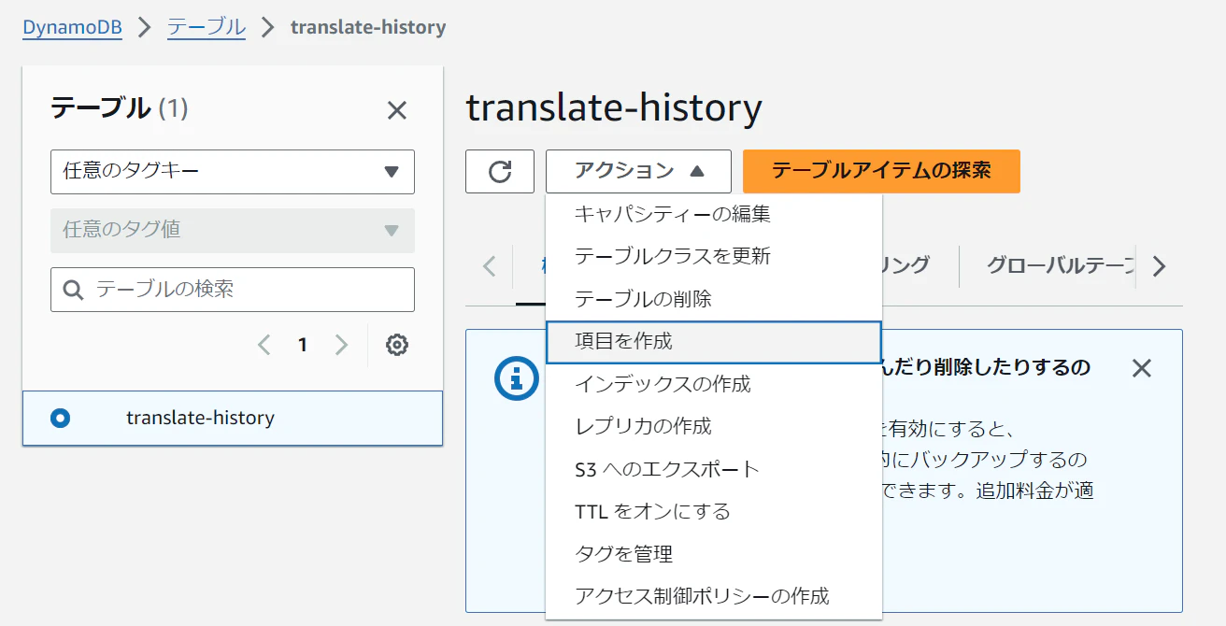Choose キャパシティーの編集 from menu
The height and width of the screenshot is (626, 1226).
point(714,214)
